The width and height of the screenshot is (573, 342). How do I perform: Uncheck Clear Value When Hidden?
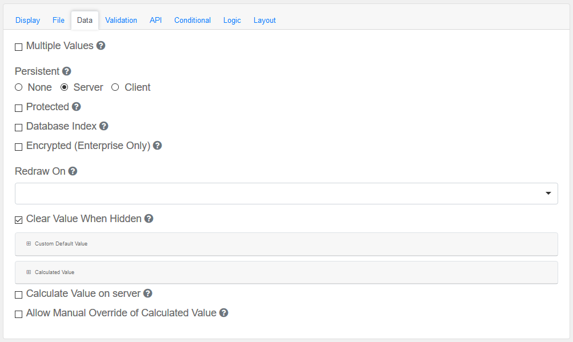[x=19, y=220]
